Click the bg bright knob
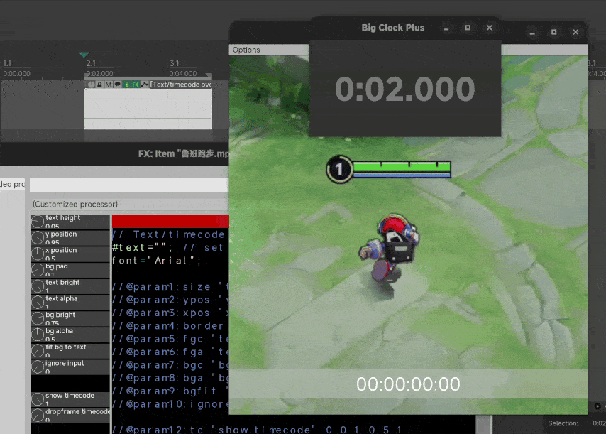Image resolution: width=606 pixels, height=434 pixels. (x=38, y=319)
